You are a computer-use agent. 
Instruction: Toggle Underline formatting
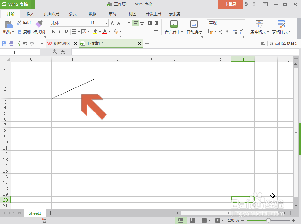click(66, 32)
